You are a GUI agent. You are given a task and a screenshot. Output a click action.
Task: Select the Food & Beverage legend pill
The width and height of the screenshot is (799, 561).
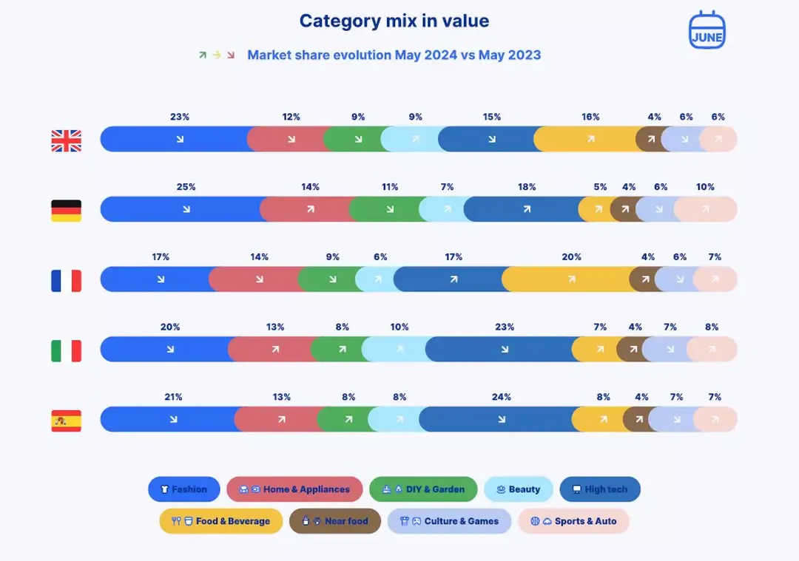tap(220, 521)
